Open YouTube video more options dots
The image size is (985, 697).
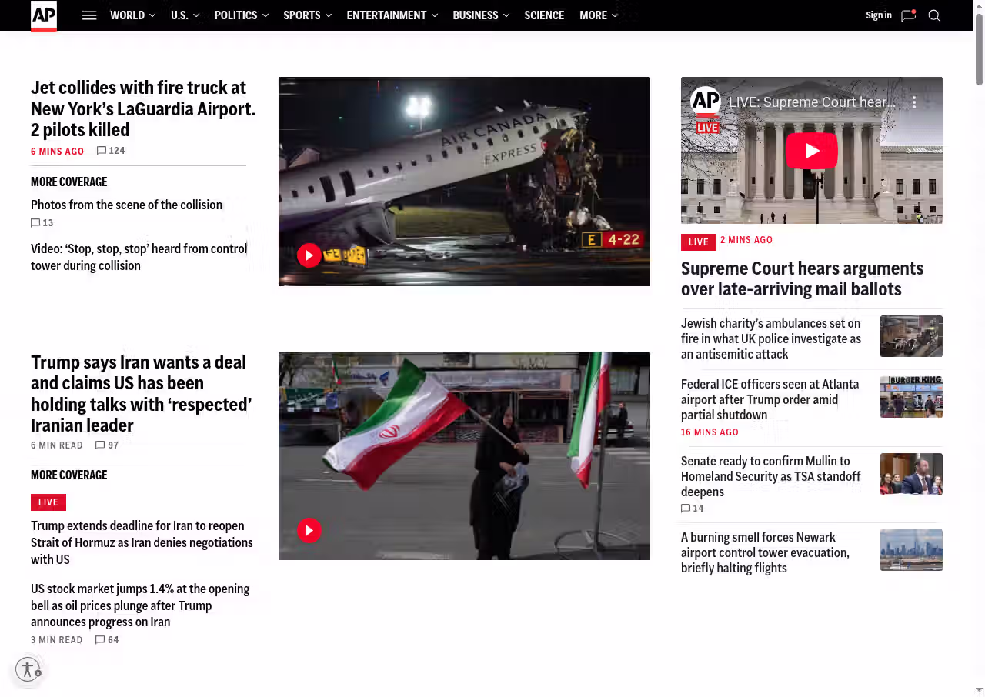(914, 102)
